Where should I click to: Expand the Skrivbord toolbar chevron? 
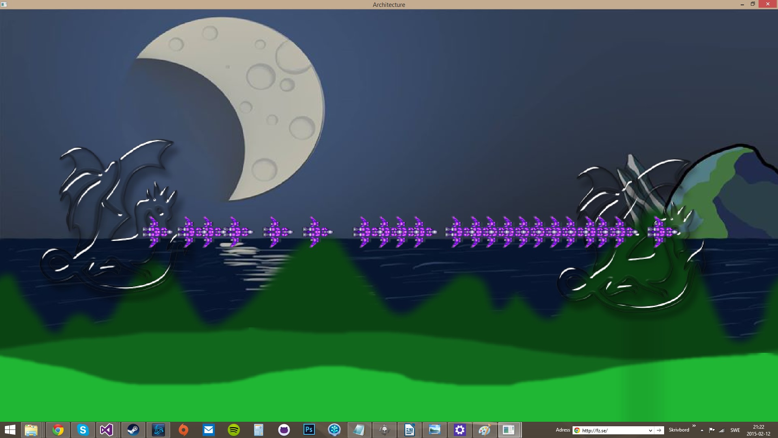[x=694, y=426]
